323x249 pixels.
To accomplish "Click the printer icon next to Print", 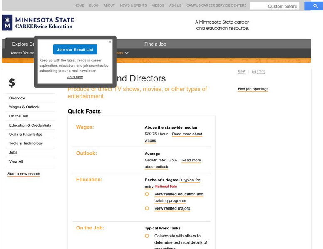I will click(254, 71).
